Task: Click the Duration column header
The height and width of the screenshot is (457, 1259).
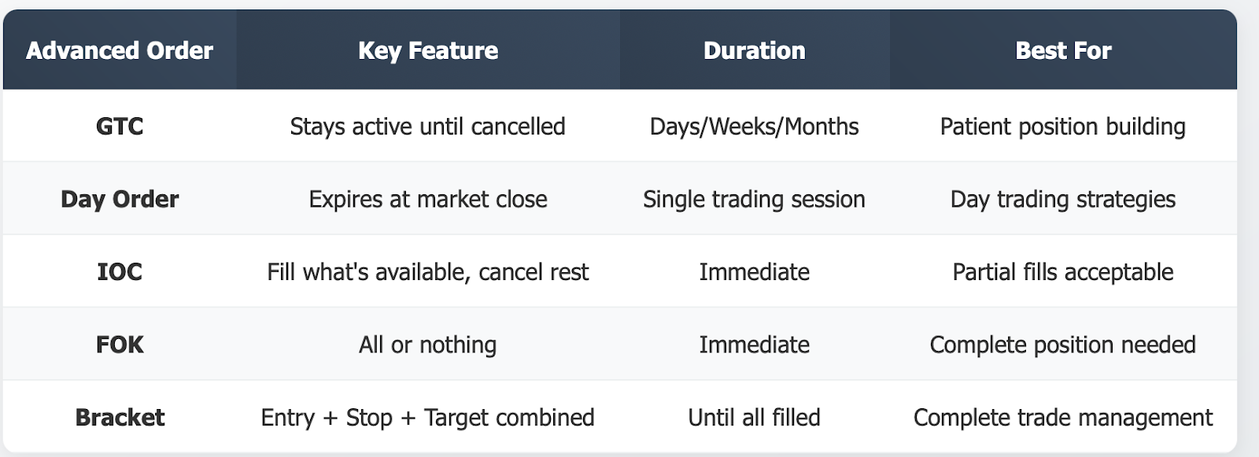Action: click(x=754, y=51)
